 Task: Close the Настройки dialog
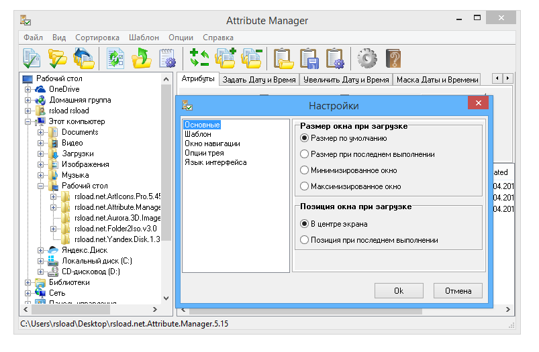point(478,103)
